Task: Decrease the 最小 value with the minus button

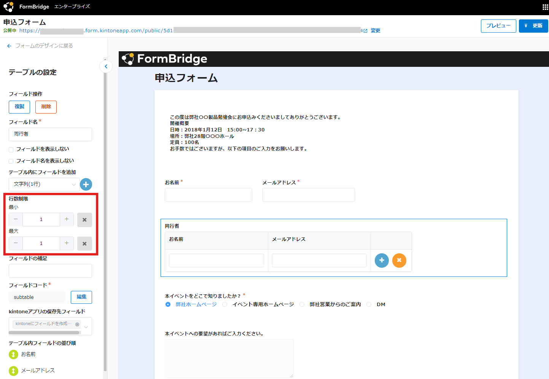Action: click(16, 219)
